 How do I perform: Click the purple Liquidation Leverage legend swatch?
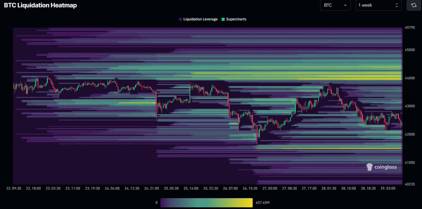click(x=180, y=19)
